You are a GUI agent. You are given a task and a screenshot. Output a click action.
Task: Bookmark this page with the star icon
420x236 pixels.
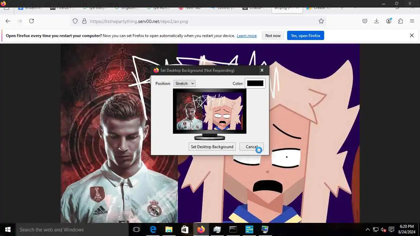(x=321, y=21)
